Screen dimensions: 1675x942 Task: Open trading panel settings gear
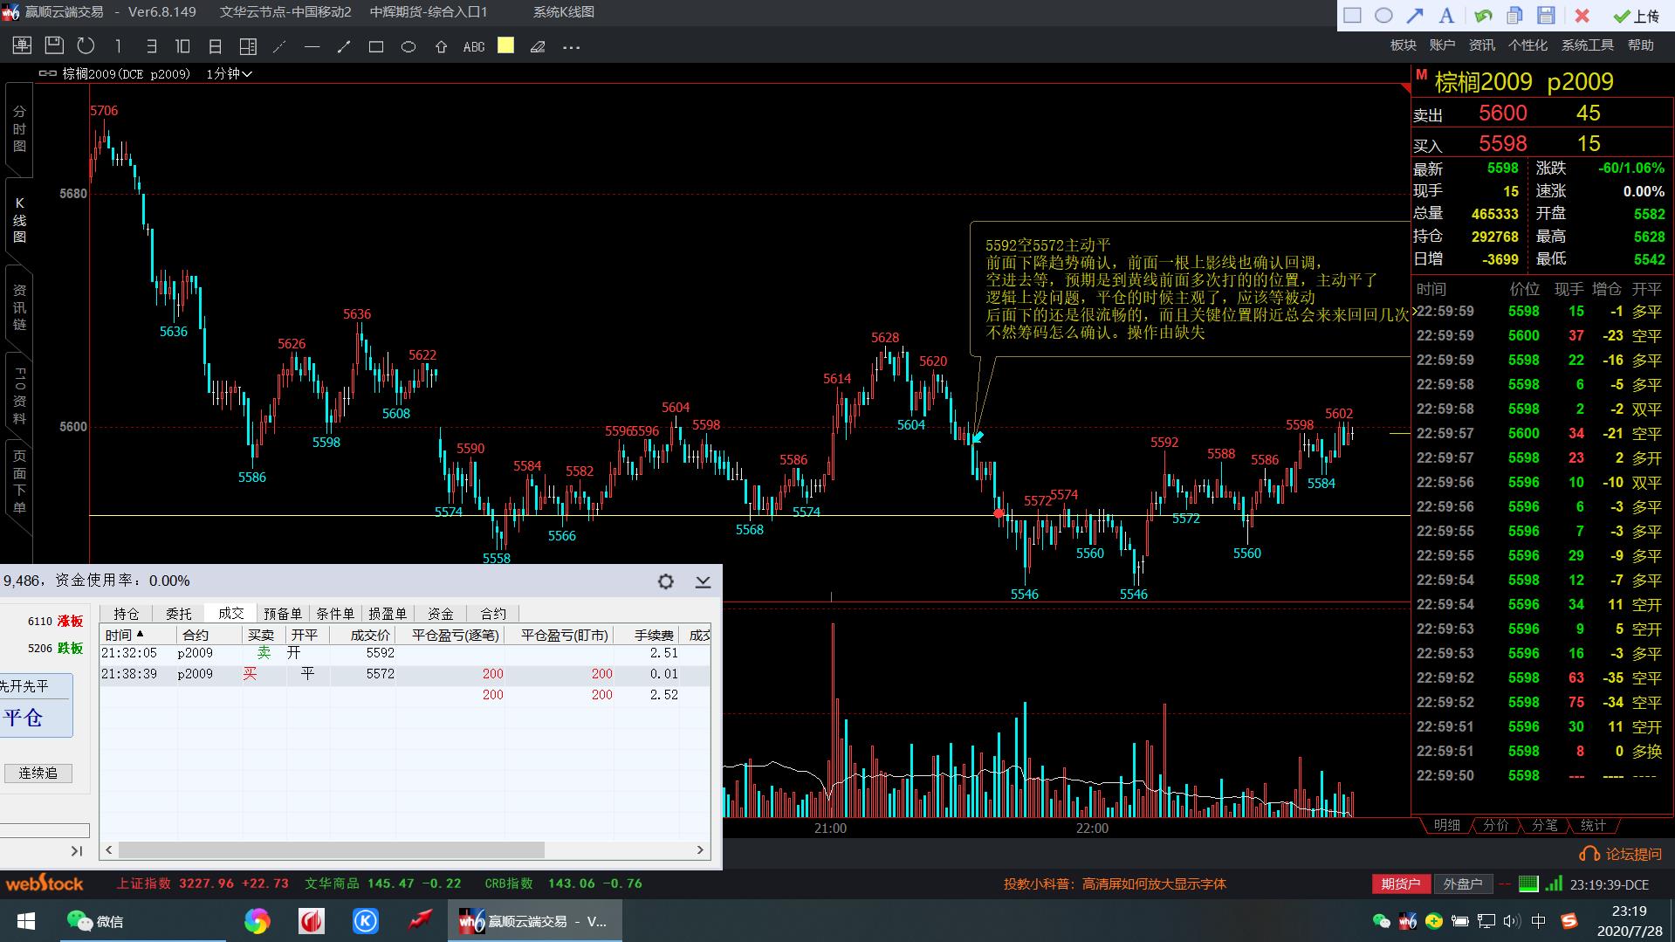pos(666,581)
